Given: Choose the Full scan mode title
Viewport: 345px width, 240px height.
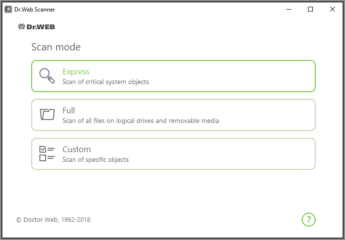Looking at the screenshot, I should click(x=69, y=110).
